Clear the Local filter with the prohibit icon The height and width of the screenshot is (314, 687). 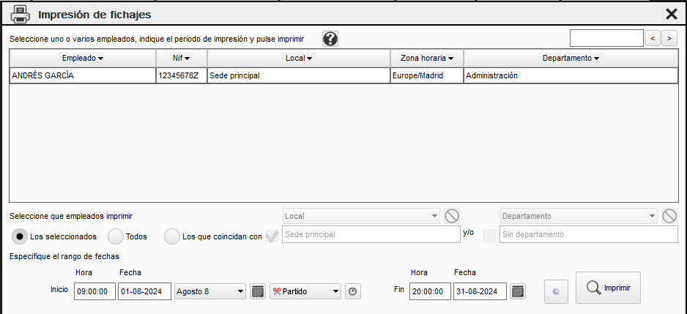click(452, 216)
